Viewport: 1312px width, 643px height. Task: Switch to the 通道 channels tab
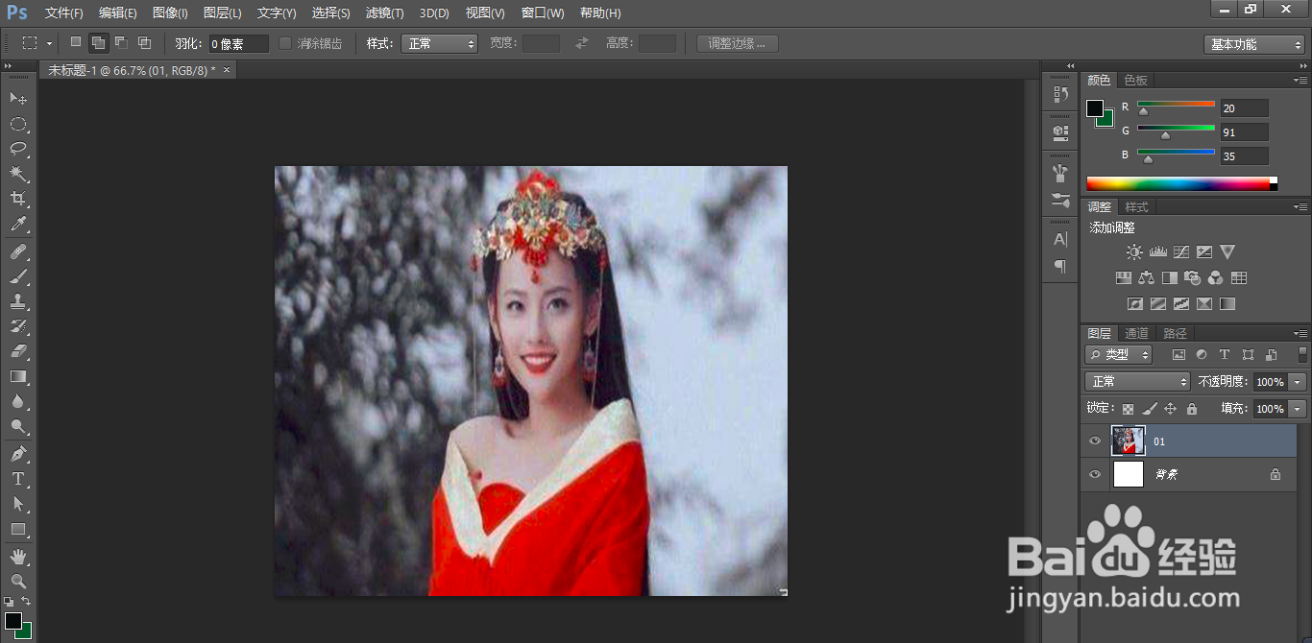pos(1137,333)
